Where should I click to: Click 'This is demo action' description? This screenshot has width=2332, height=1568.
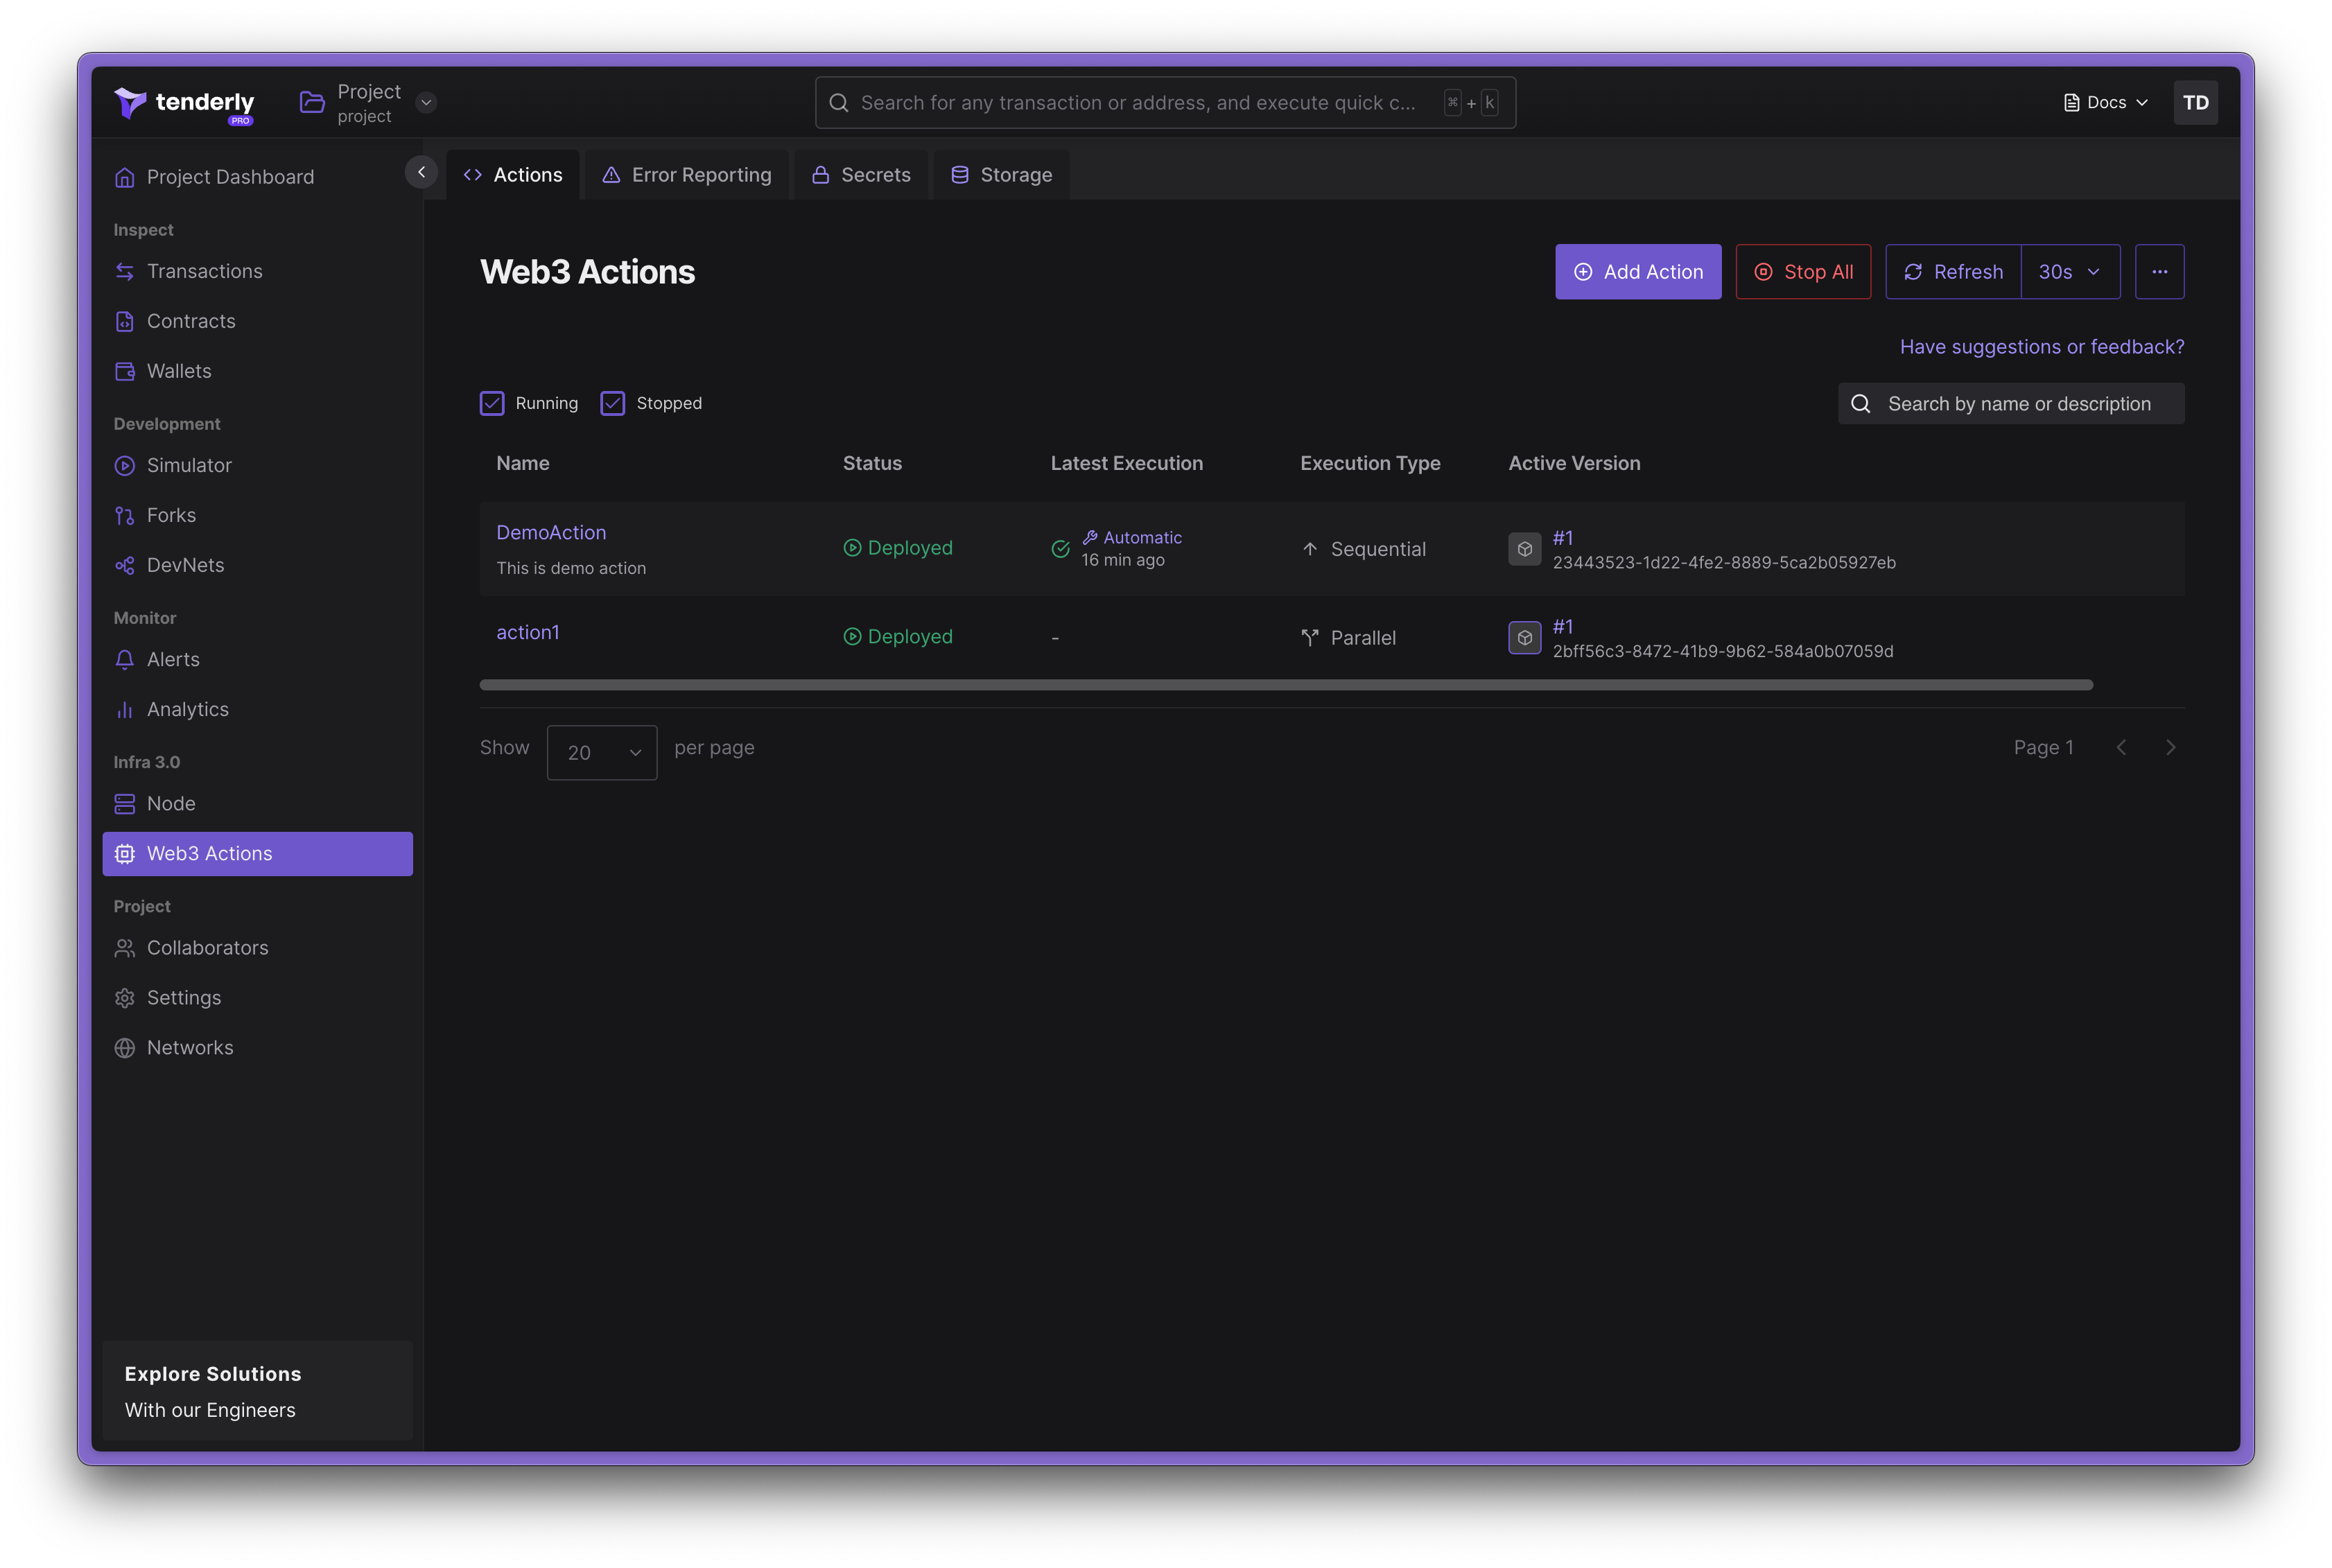[x=571, y=568]
